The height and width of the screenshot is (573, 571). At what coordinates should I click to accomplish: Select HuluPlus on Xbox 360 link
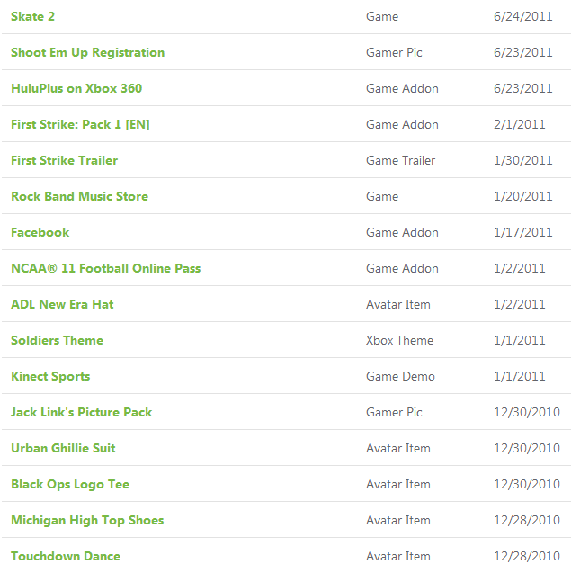(76, 88)
